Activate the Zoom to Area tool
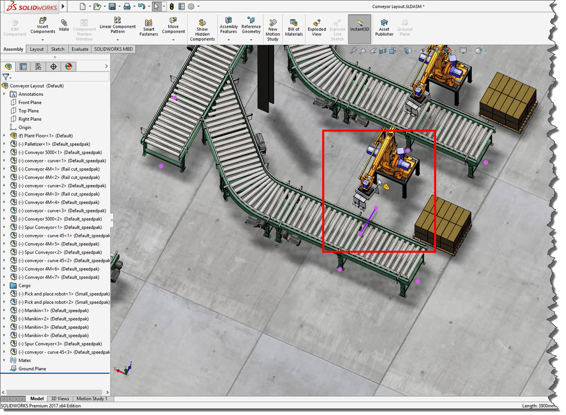 click(363, 51)
